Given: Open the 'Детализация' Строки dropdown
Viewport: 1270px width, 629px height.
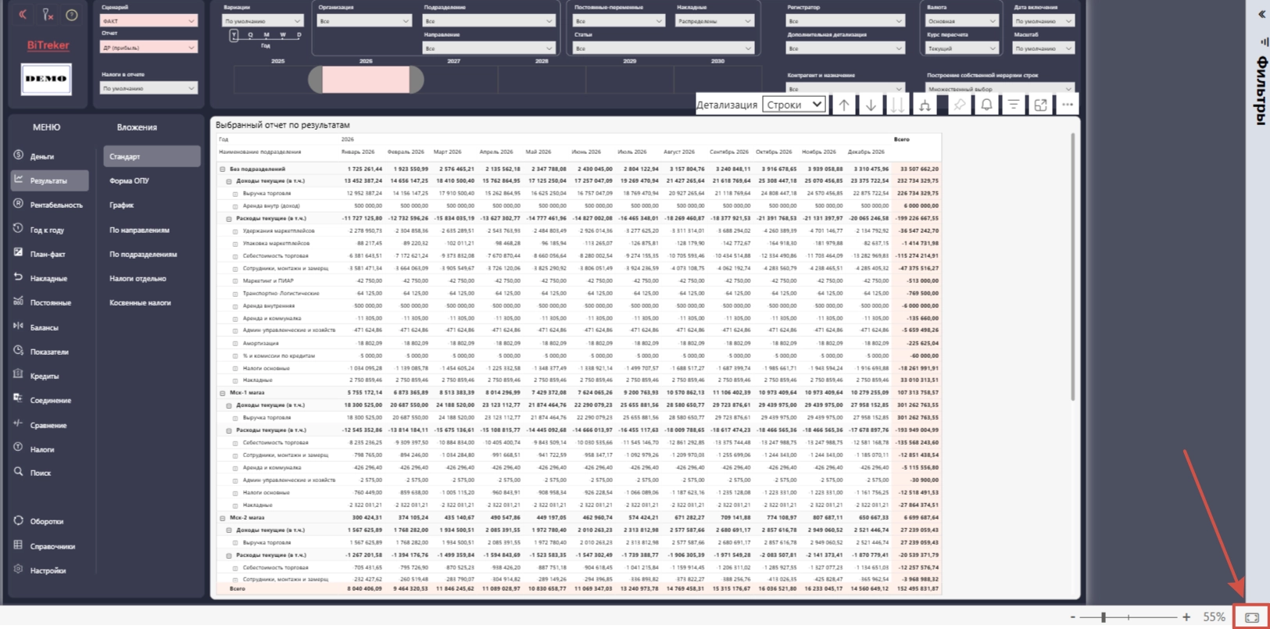Looking at the screenshot, I should click(794, 105).
